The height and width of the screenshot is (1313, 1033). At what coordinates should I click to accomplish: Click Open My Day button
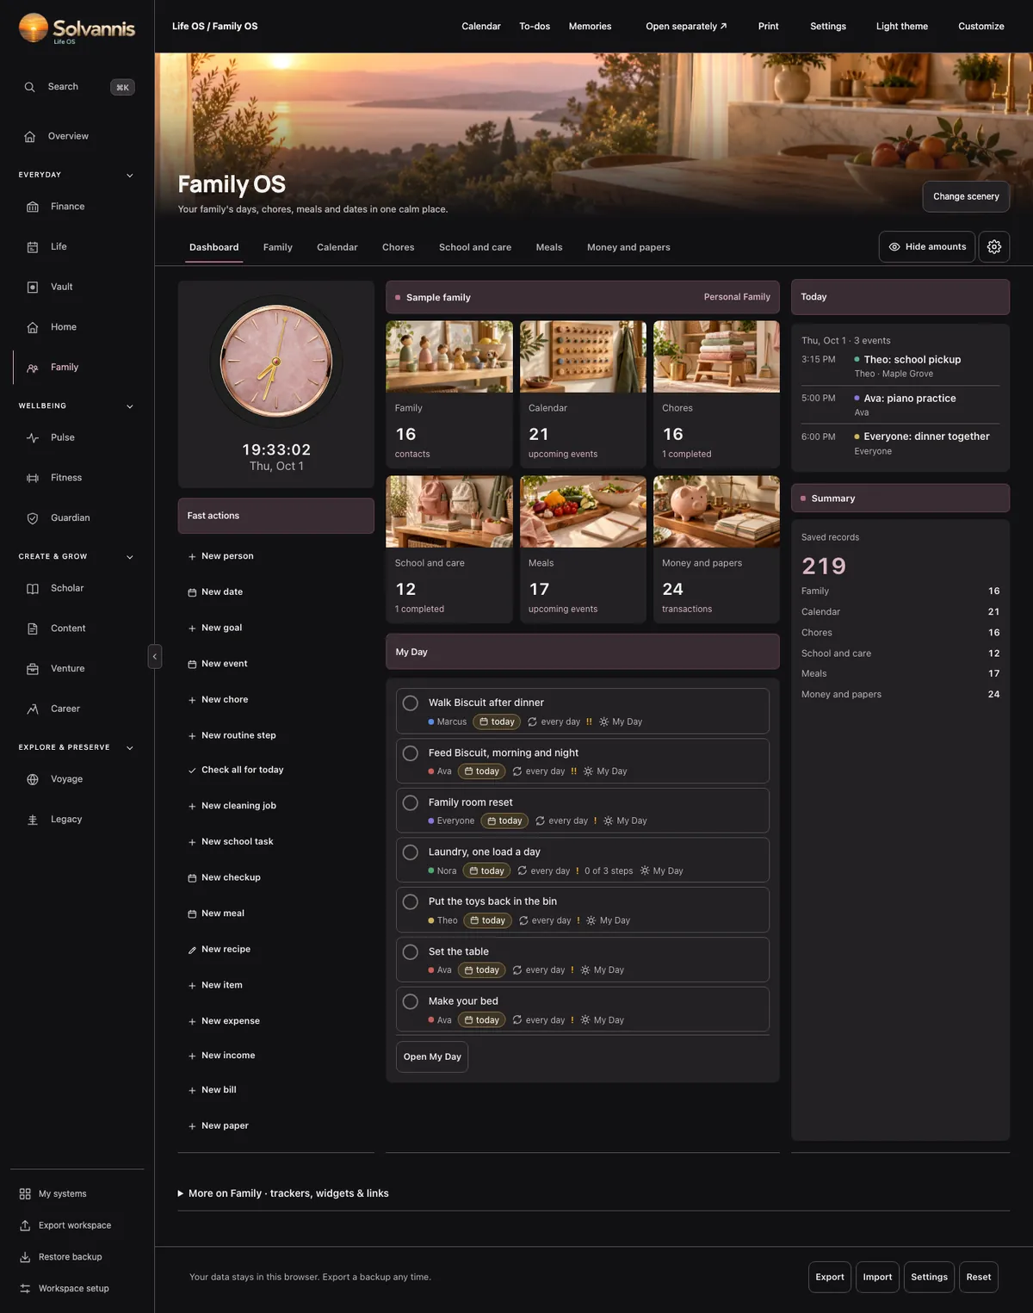point(432,1057)
